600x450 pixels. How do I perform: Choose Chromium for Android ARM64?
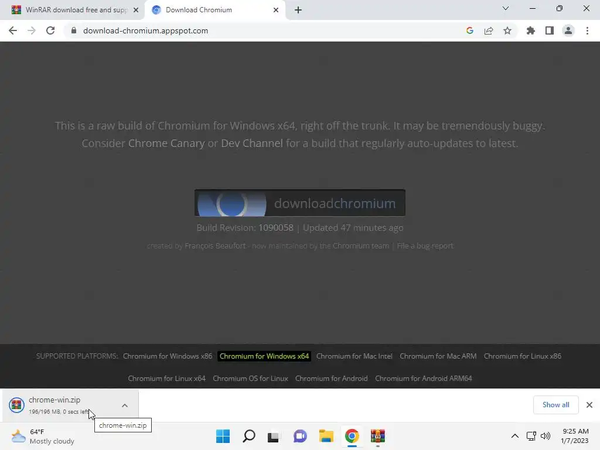click(x=424, y=379)
